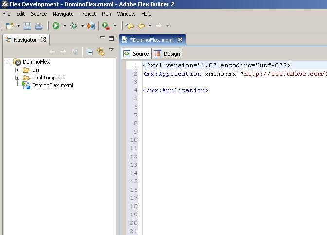Screen dimensions: 327x235
Task: Collapse the DominoFlex project node
Action: pyautogui.click(x=8, y=62)
